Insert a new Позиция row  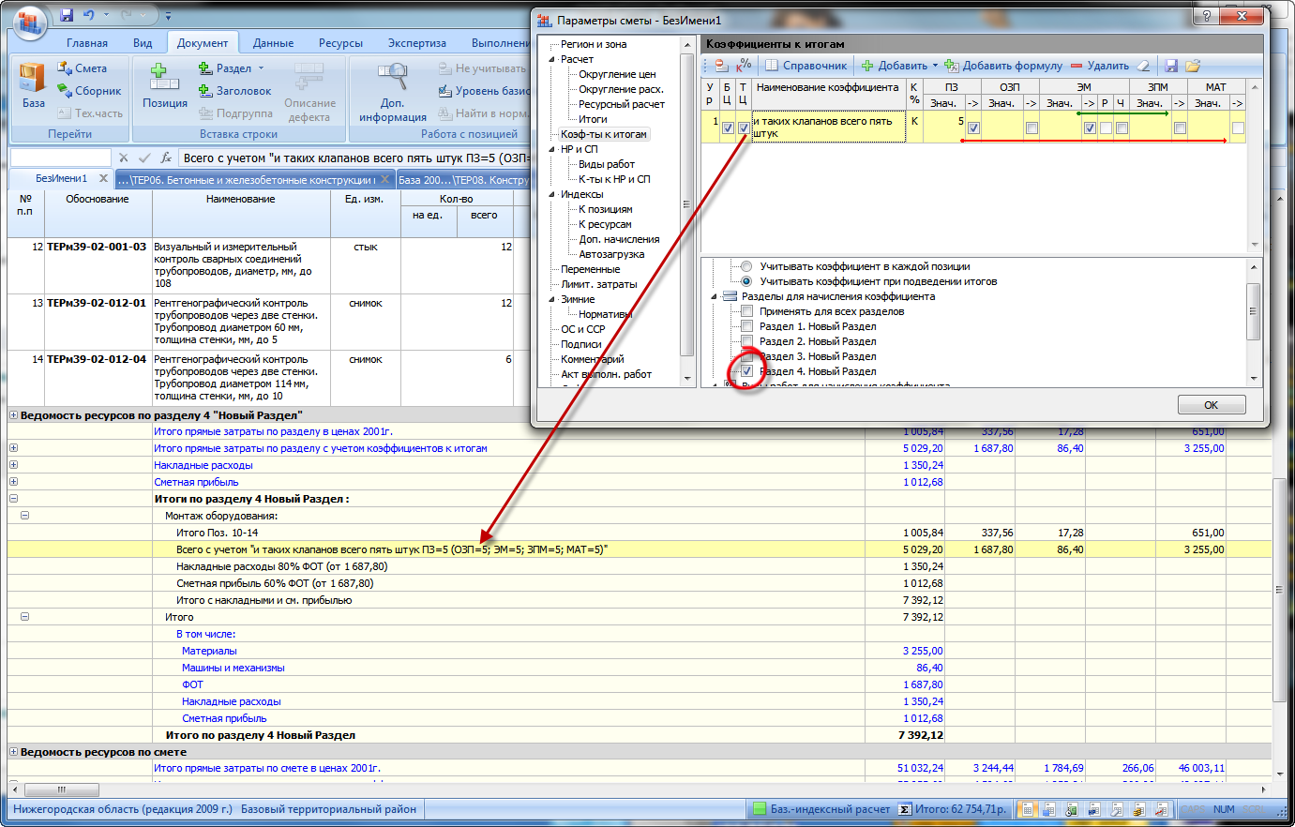(x=165, y=86)
